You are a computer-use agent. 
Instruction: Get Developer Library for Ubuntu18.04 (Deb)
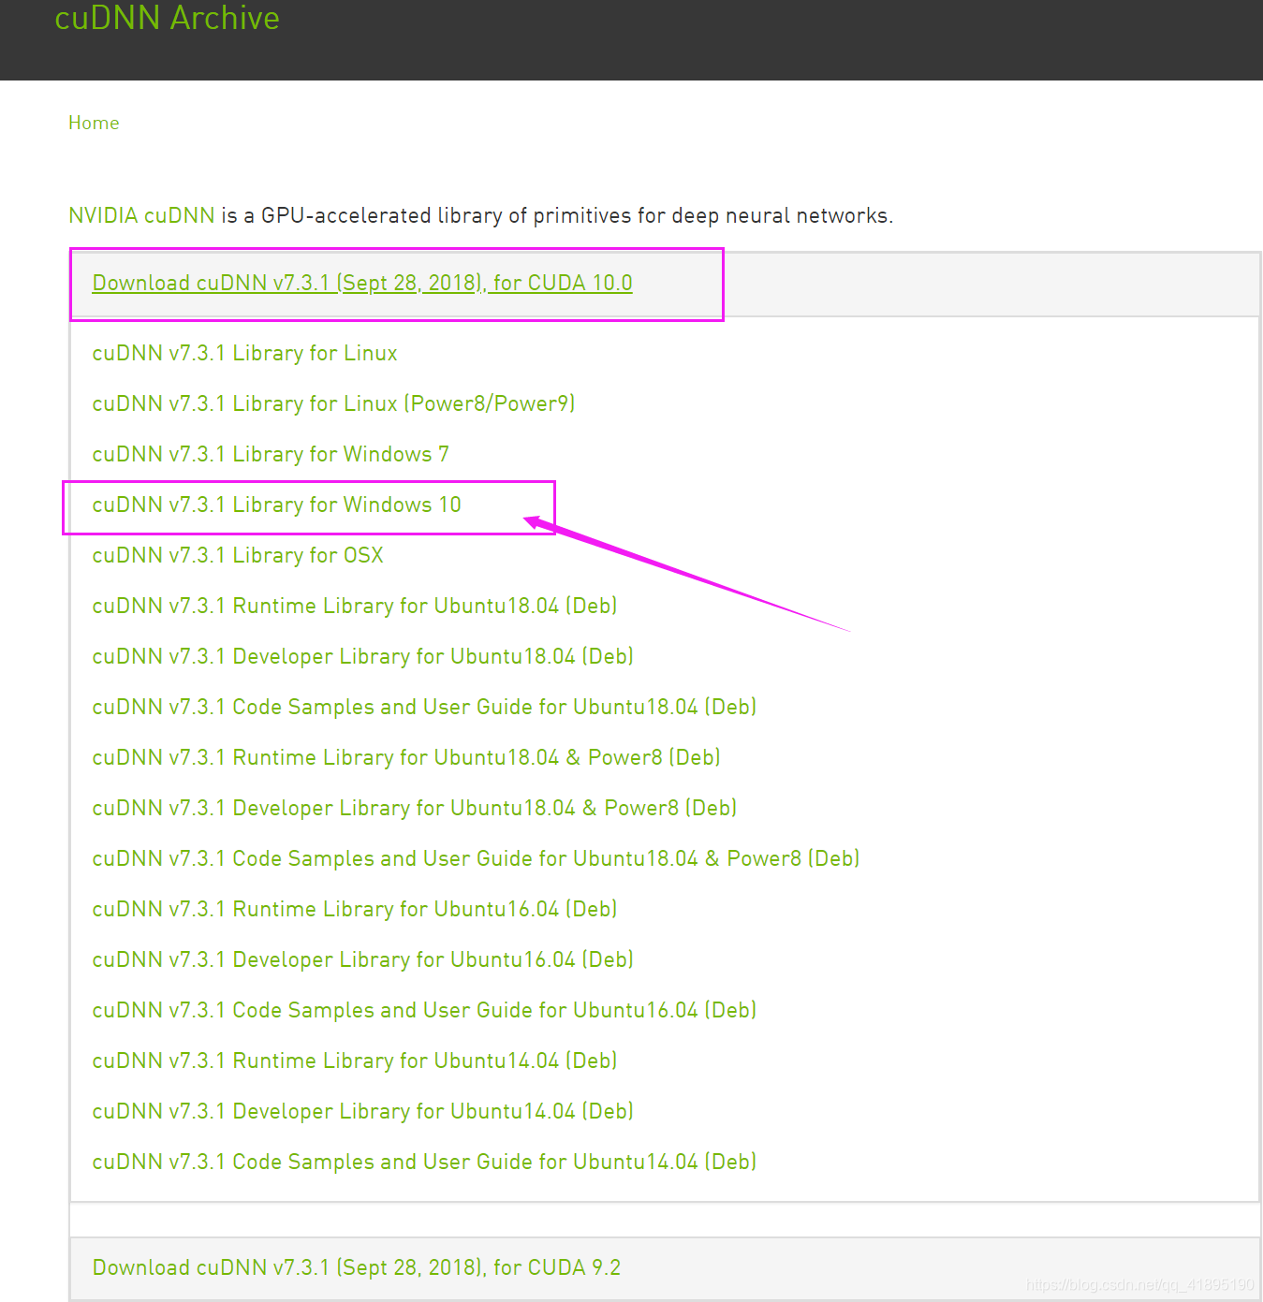point(363,656)
